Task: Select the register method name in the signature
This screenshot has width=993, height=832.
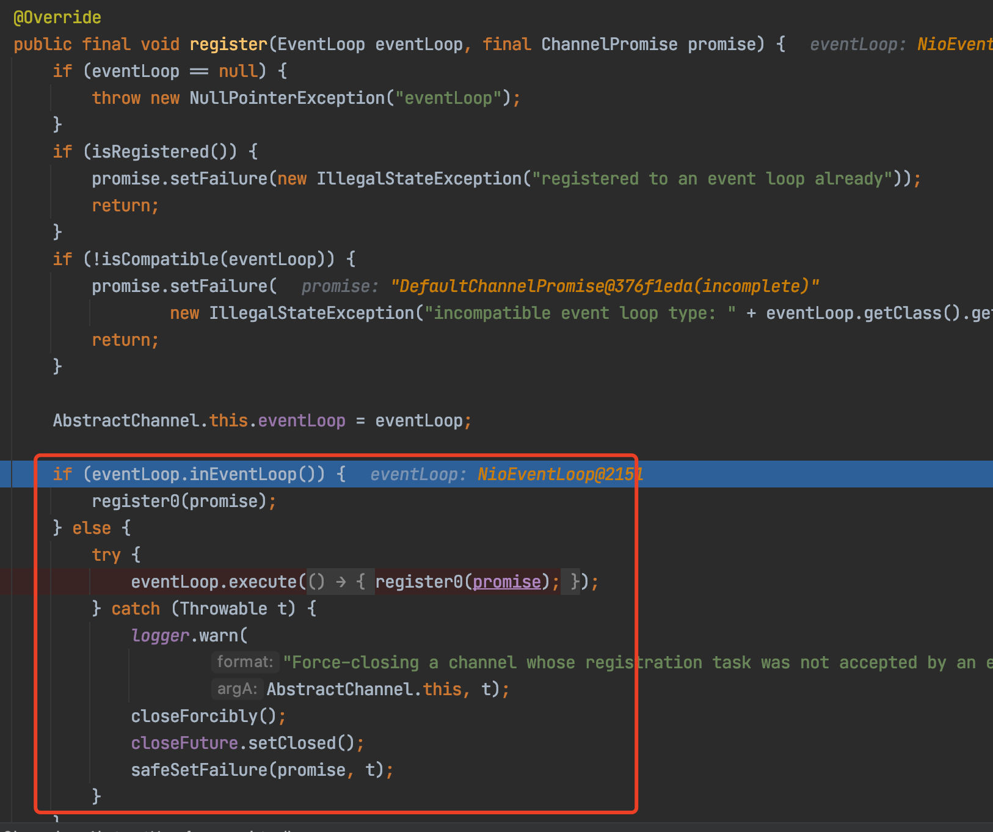Action: (228, 44)
